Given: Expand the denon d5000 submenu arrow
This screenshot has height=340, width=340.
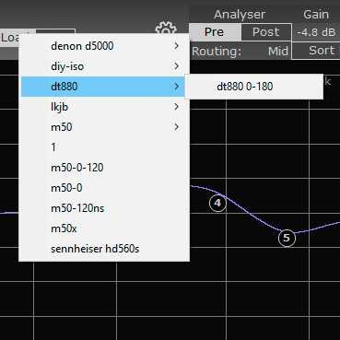Looking at the screenshot, I should coord(177,46).
